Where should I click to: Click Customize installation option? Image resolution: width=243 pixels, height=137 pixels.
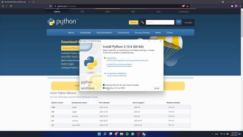117,73
